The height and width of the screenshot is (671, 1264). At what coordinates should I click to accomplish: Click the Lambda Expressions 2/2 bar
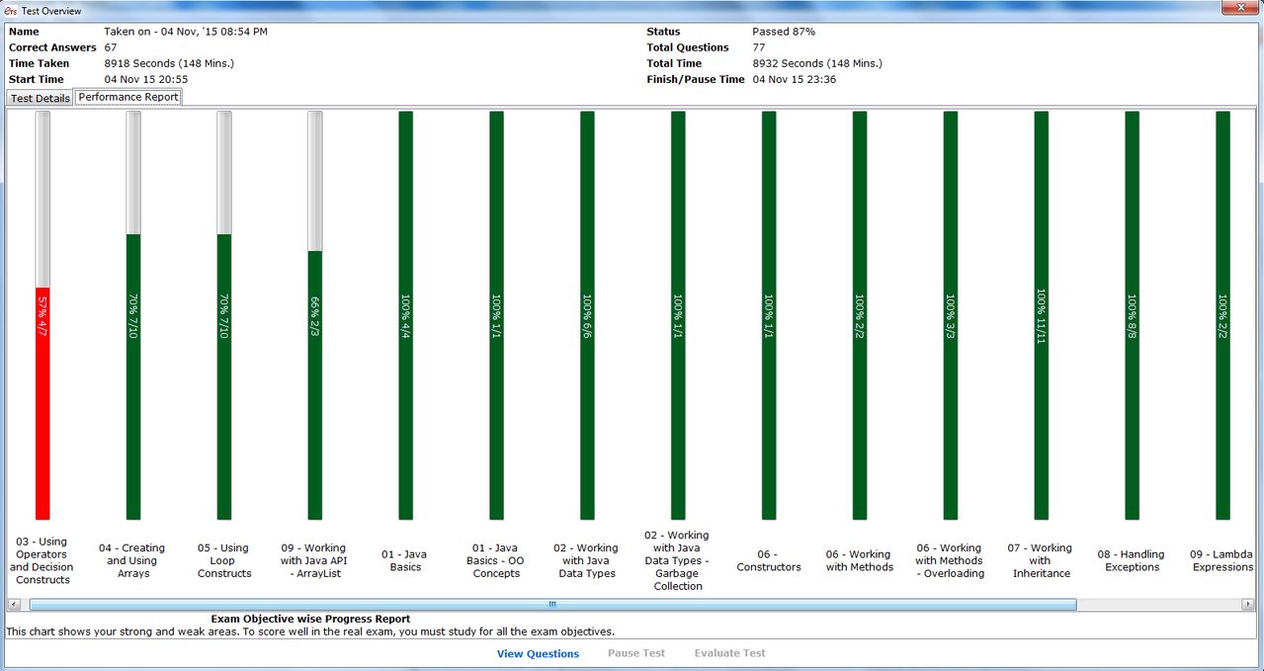[x=1222, y=315]
